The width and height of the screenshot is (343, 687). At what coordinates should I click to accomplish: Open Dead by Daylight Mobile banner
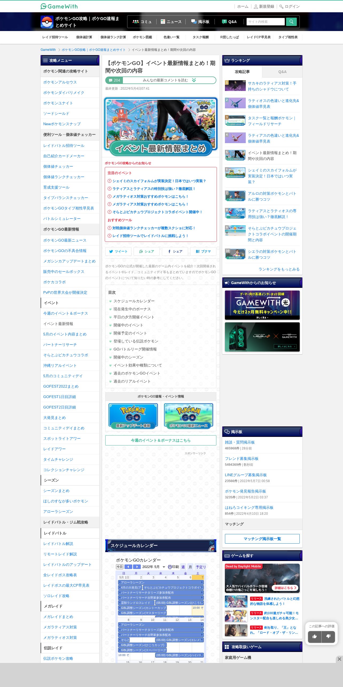click(262, 578)
